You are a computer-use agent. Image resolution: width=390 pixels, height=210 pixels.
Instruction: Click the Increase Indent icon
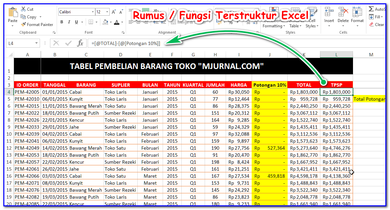pos(163,22)
